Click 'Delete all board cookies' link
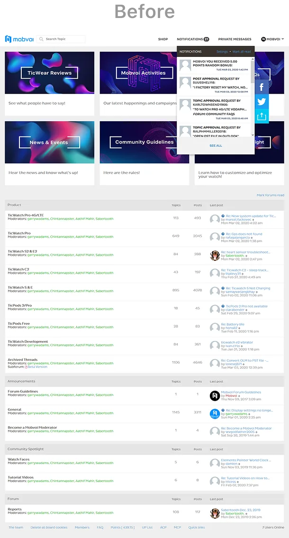 coord(49,528)
